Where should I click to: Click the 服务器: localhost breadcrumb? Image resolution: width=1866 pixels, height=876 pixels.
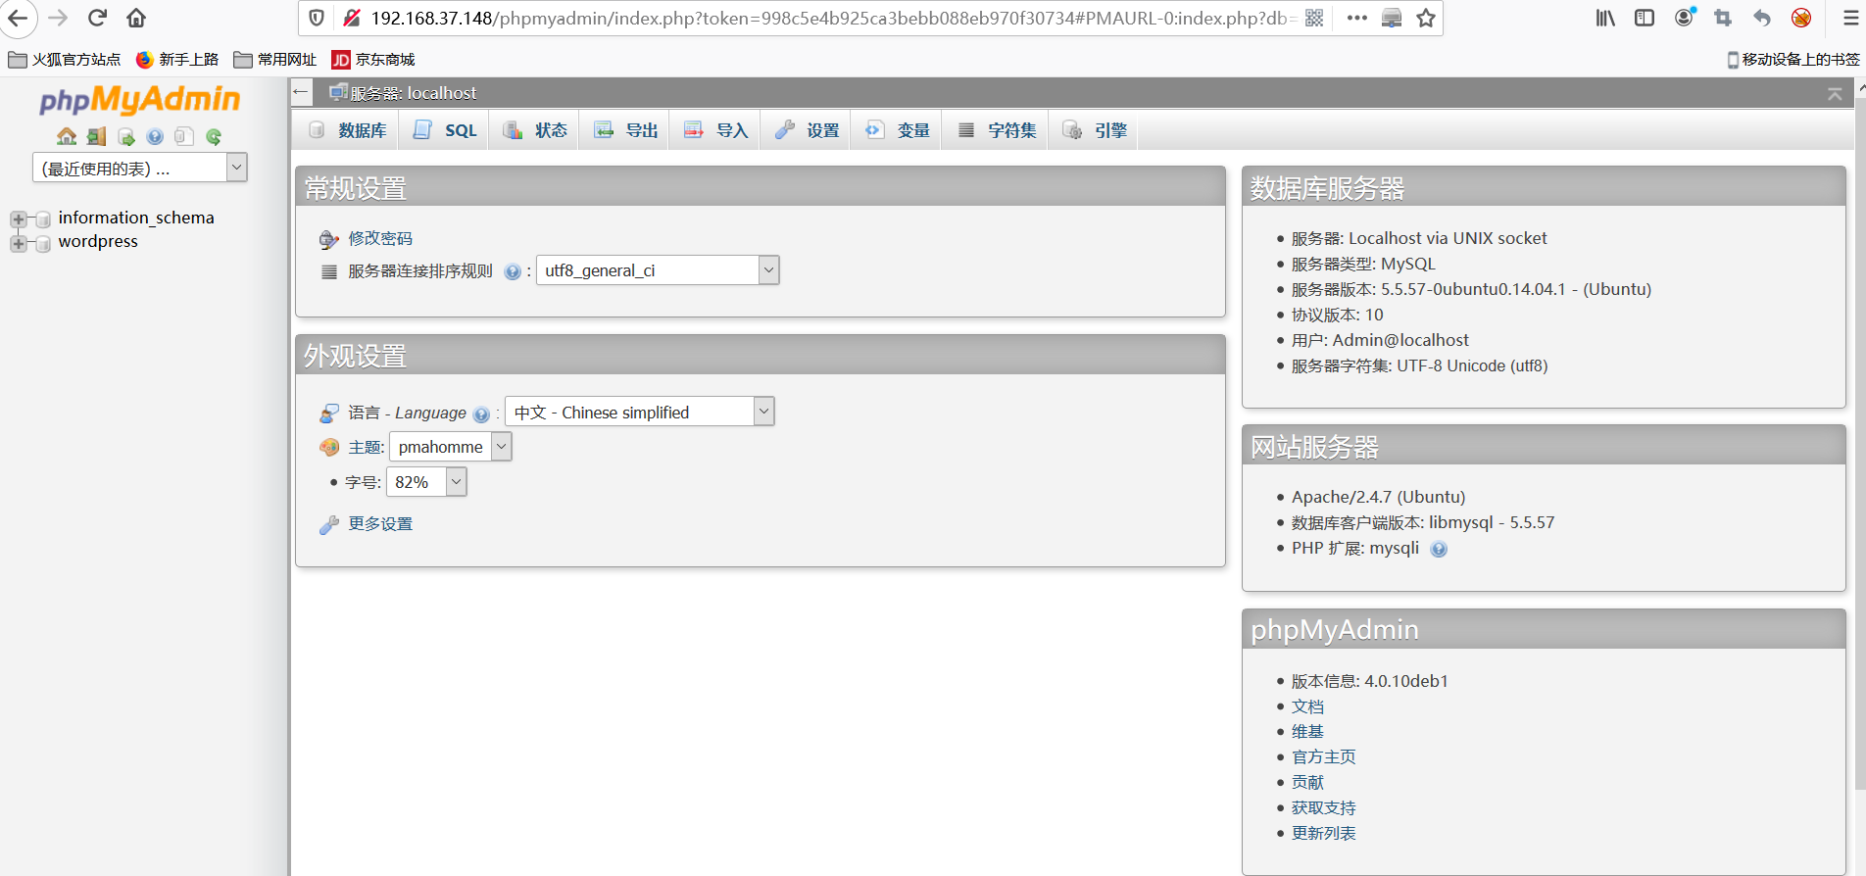[x=403, y=93]
